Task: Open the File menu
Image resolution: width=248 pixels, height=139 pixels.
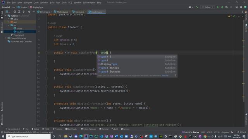Action: pyautogui.click(x=9, y=3)
